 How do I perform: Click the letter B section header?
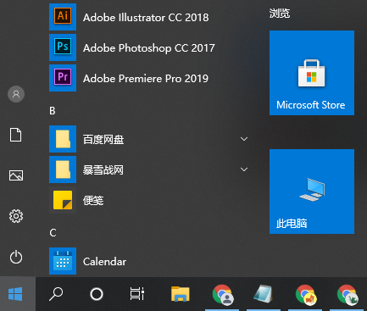[x=53, y=111]
